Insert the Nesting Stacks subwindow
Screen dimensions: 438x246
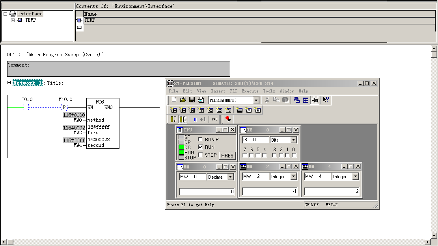click(x=239, y=110)
